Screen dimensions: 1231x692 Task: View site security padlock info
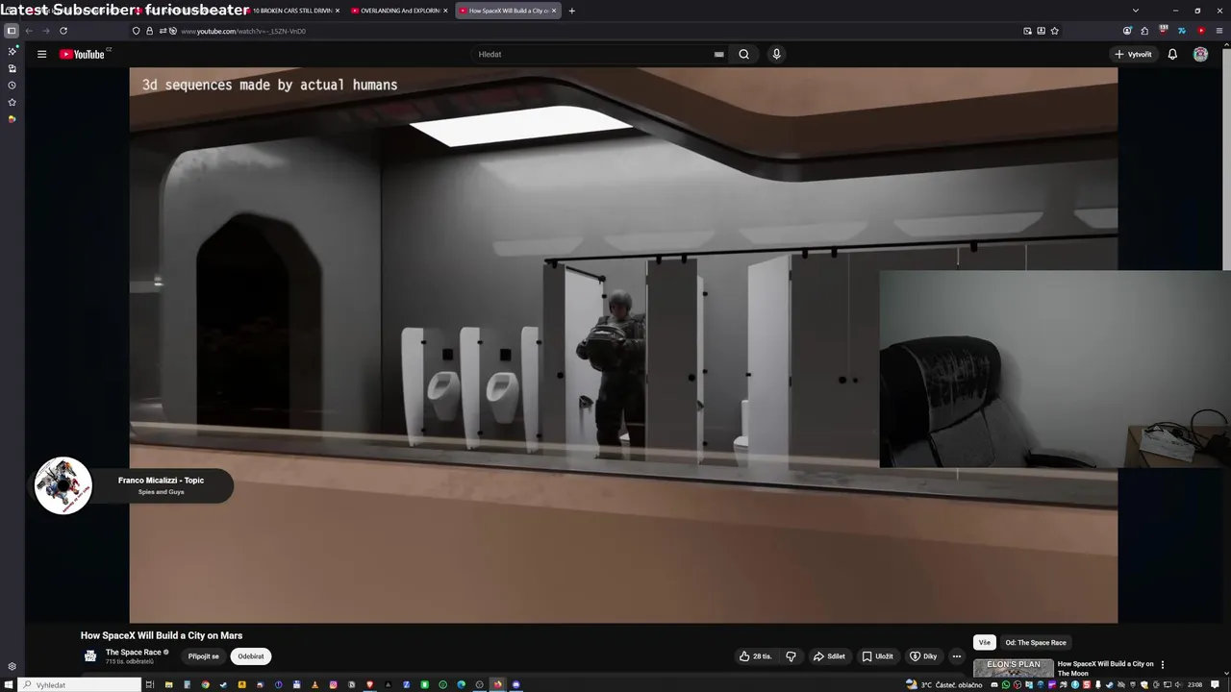click(149, 31)
